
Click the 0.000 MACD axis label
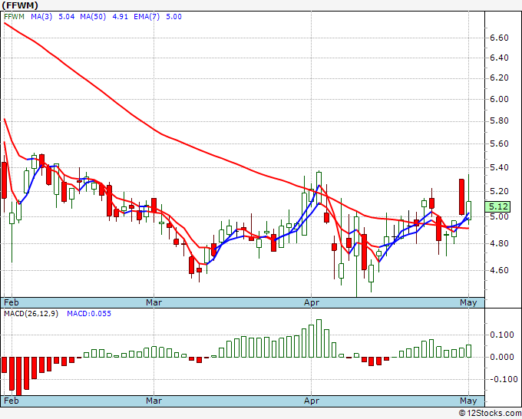[502, 357]
